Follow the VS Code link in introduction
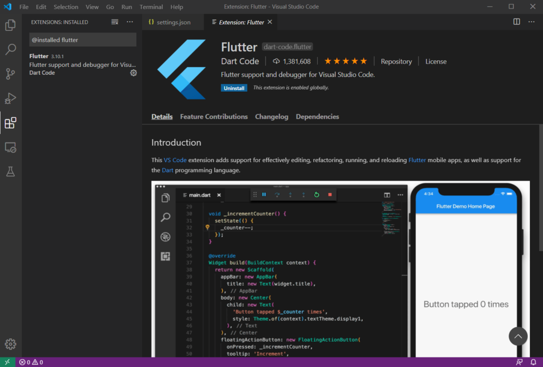 [175, 160]
